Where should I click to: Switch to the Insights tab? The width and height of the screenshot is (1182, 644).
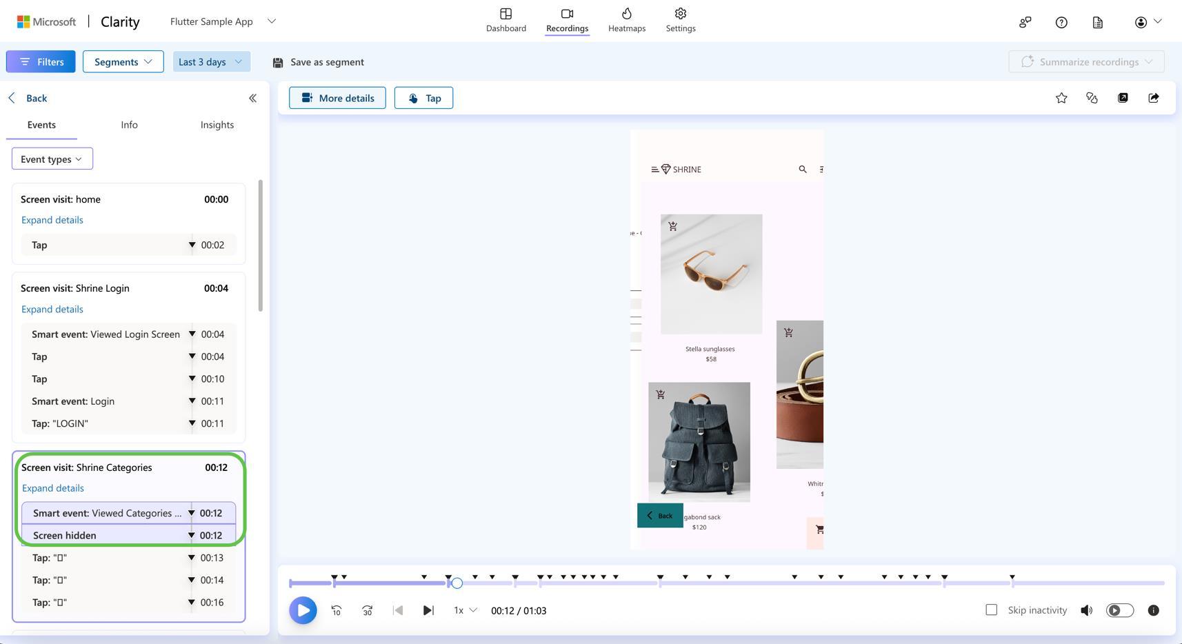coord(217,125)
